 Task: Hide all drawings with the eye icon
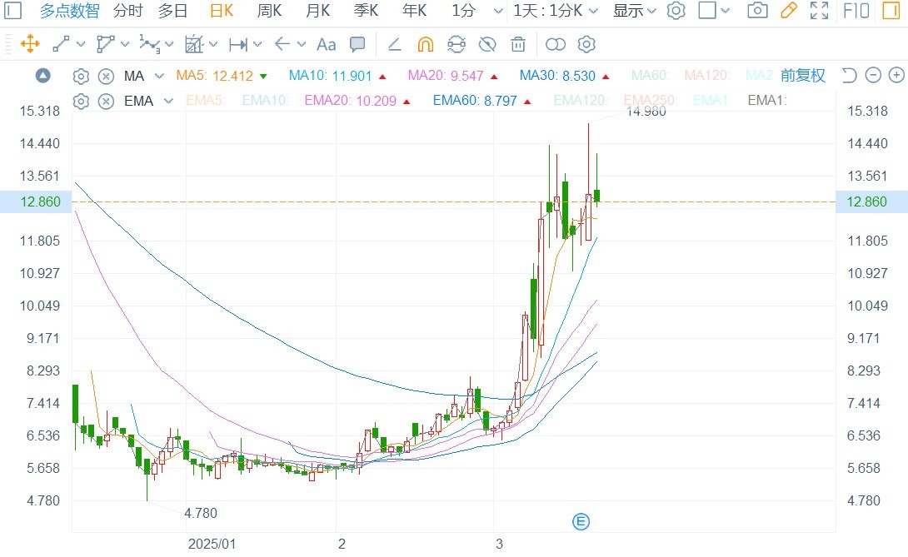tap(487, 44)
